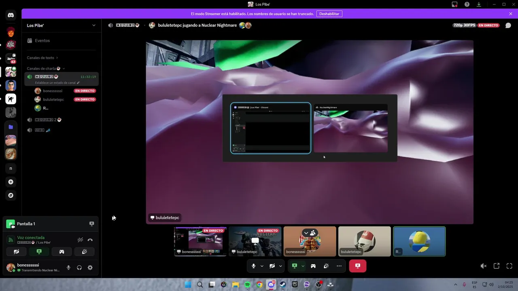Open more options in call bar
This screenshot has width=518, height=291.
tap(339, 266)
